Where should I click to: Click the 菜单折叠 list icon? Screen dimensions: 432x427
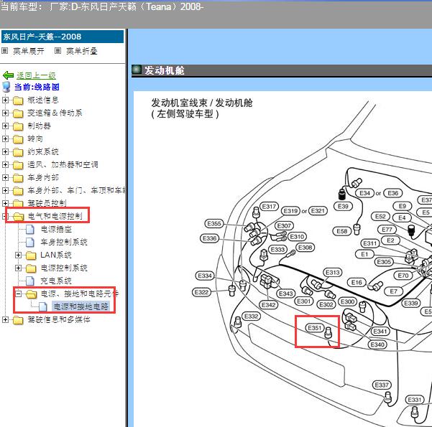(x=58, y=51)
